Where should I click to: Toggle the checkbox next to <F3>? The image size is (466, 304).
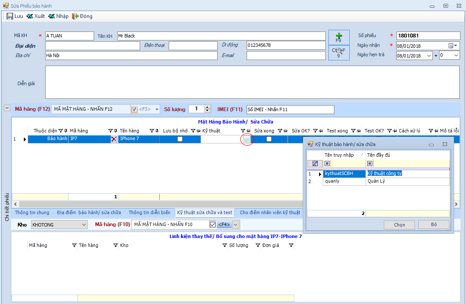tap(134, 109)
